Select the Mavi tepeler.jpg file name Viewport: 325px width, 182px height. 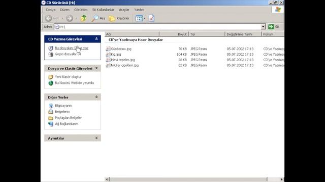pyautogui.click(x=123, y=60)
